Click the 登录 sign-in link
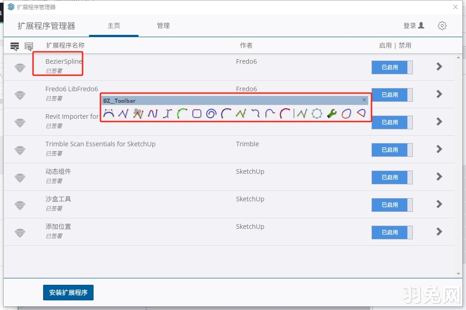Image resolution: width=466 pixels, height=310 pixels. coord(413,26)
